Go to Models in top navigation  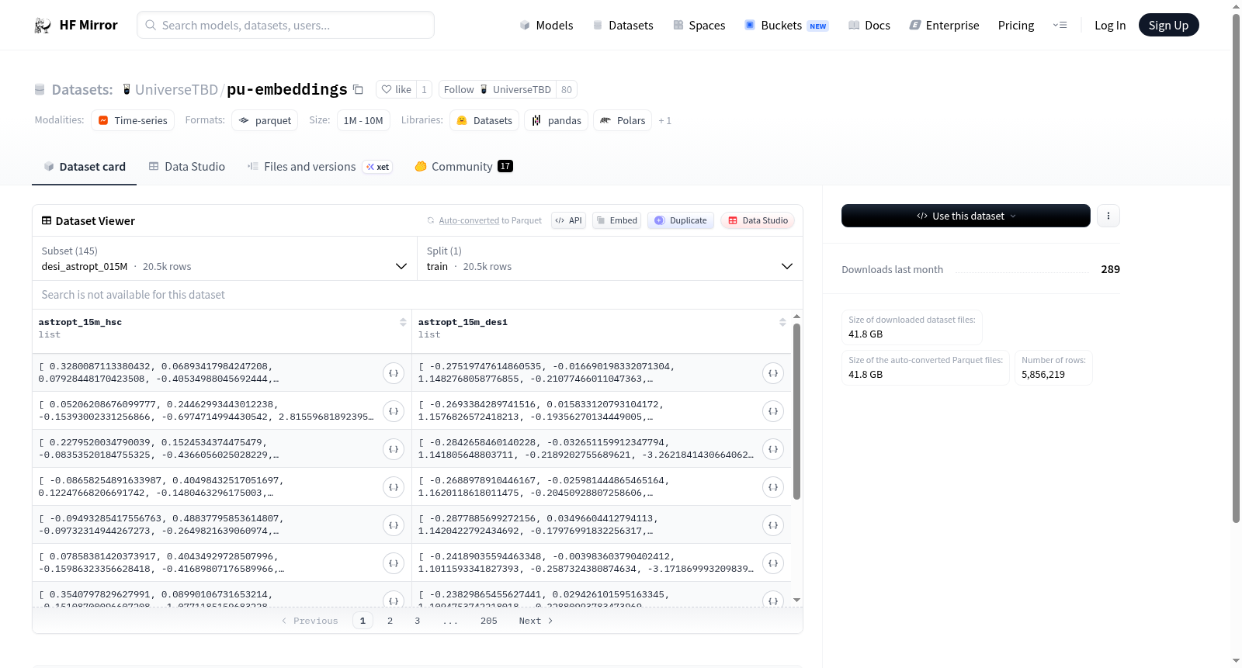[546, 25]
